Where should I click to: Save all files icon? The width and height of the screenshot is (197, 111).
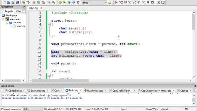[x=18, y=2]
